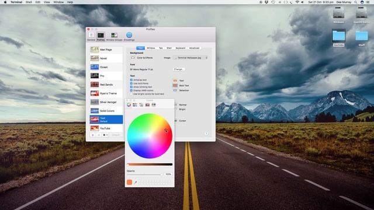
Task: Open Notification Center in menu bar
Action: tap(368, 2)
